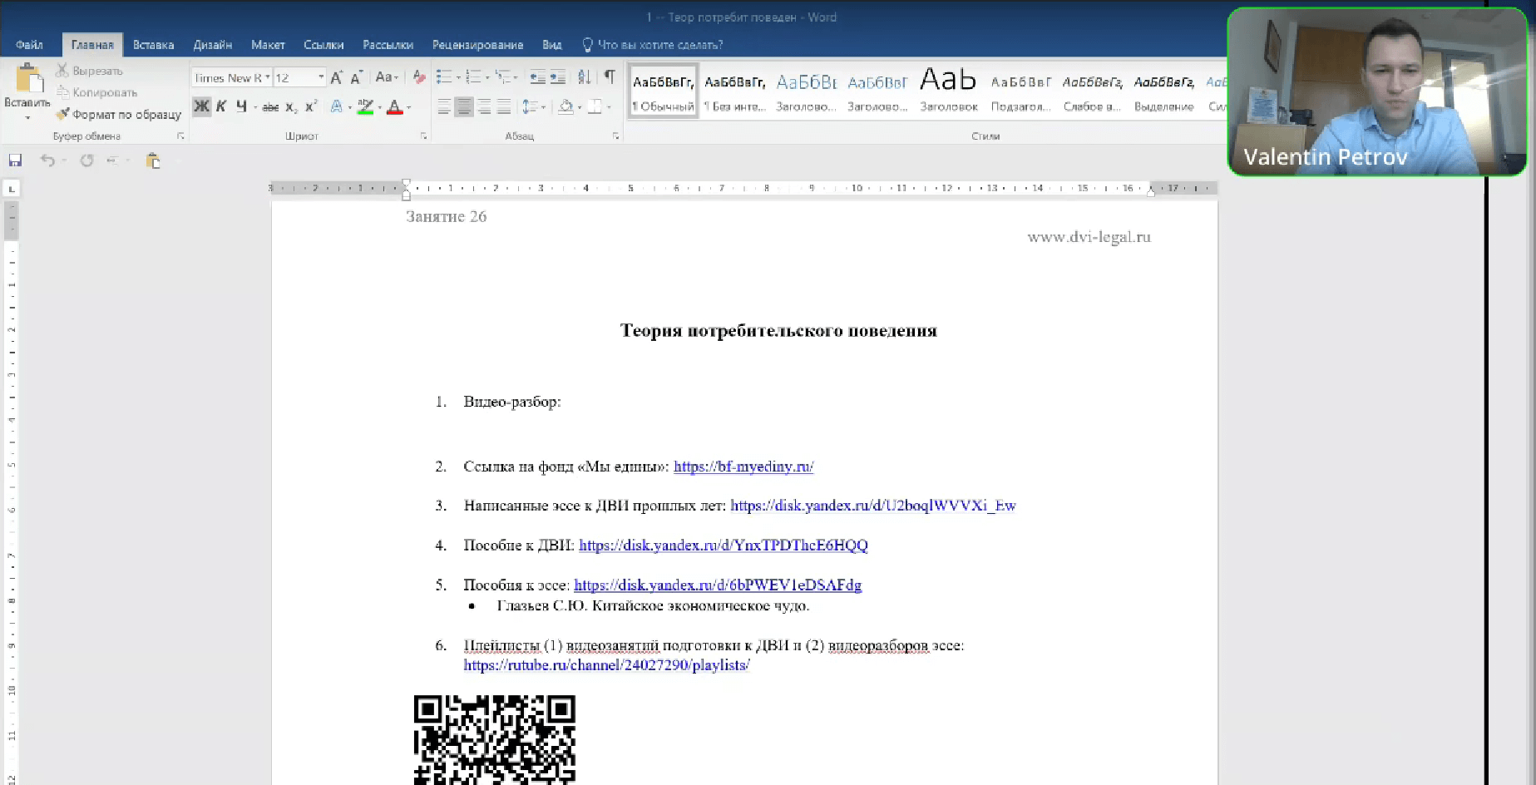
Task: Click the lightbulb Tell Me icon
Action: 587,45
